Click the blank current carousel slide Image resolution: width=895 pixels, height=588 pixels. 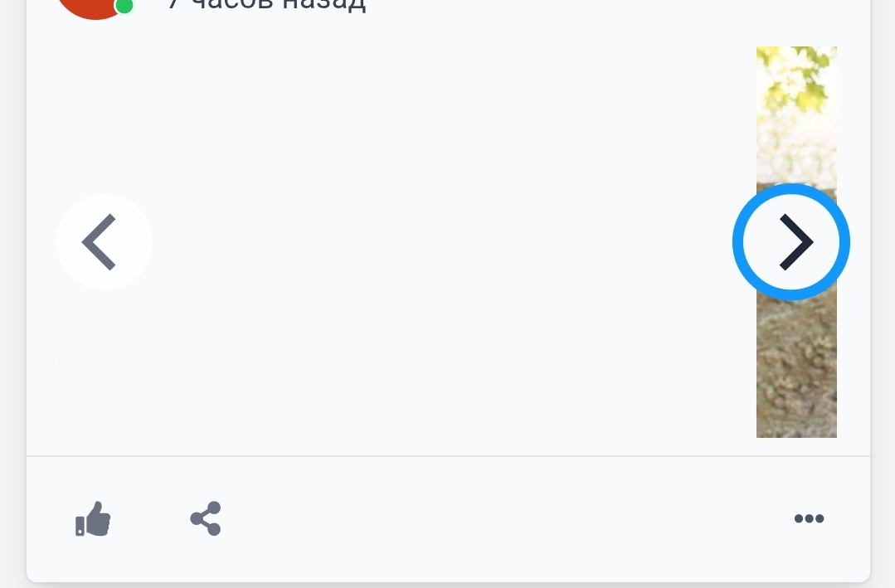[415, 242]
